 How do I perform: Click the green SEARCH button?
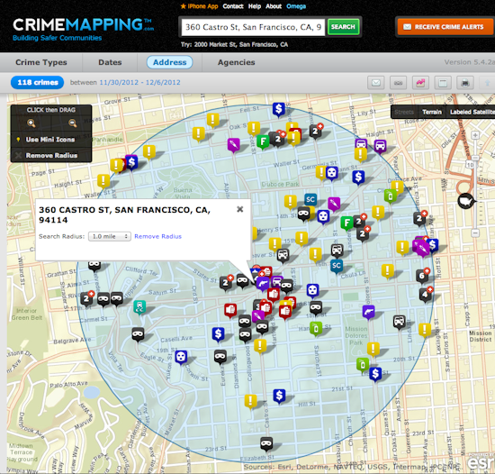click(x=343, y=27)
